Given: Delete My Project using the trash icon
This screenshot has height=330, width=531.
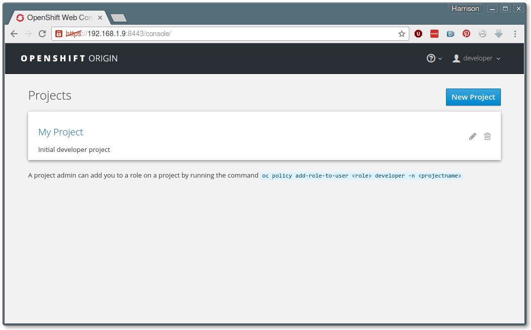Looking at the screenshot, I should [487, 136].
